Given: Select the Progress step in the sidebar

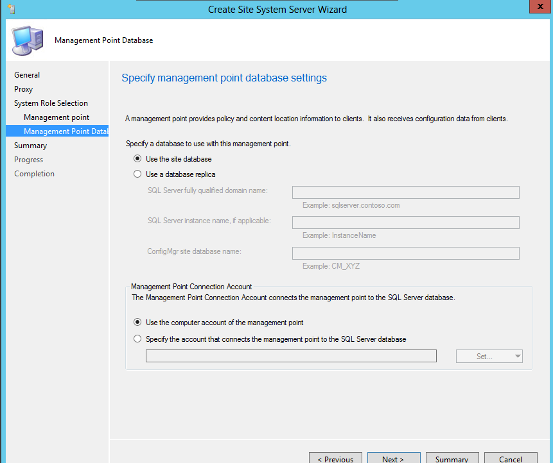Looking at the screenshot, I should pyautogui.click(x=28, y=159).
